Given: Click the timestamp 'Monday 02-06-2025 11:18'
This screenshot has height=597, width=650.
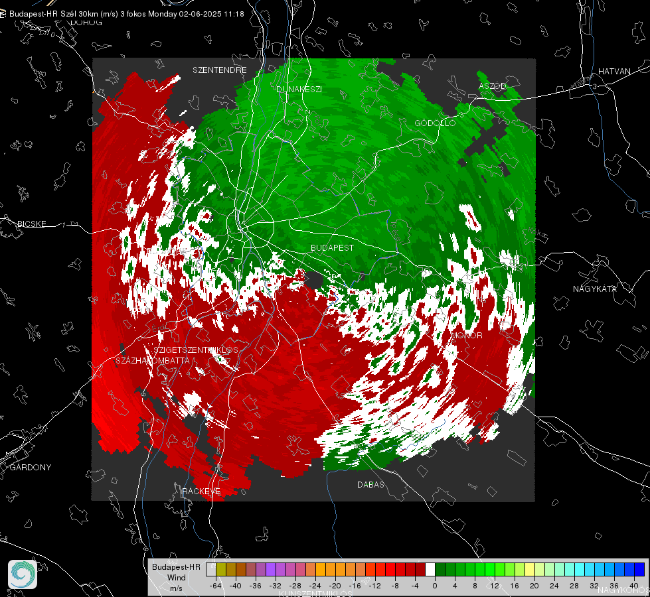Looking at the screenshot, I should pos(196,14).
